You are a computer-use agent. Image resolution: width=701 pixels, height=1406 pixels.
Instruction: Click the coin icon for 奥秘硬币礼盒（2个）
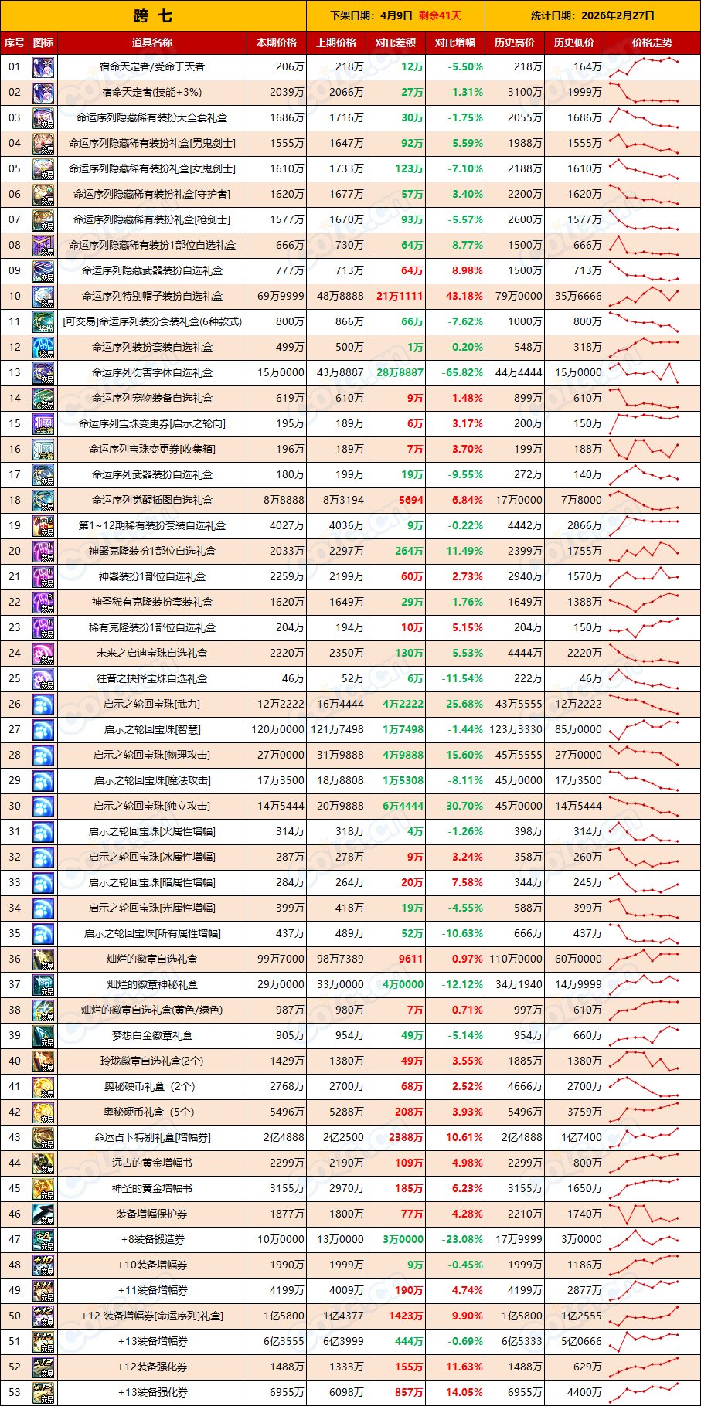coord(43,1087)
